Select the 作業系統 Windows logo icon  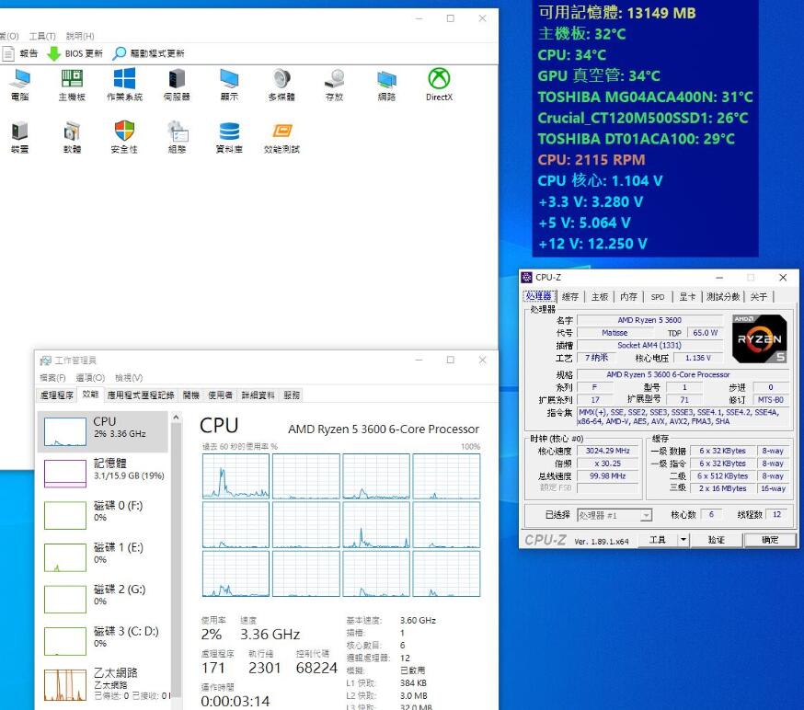pos(124,84)
